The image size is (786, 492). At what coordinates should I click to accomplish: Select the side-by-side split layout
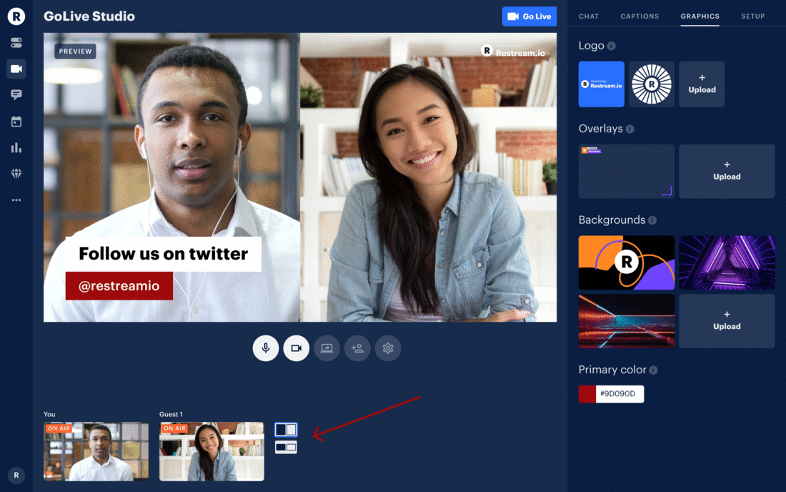pyautogui.click(x=286, y=430)
